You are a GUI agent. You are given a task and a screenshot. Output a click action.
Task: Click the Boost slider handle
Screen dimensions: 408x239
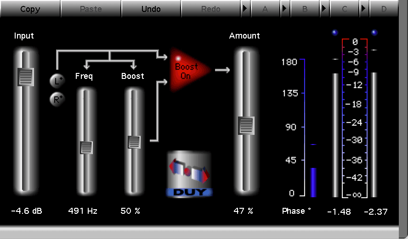[x=134, y=142]
